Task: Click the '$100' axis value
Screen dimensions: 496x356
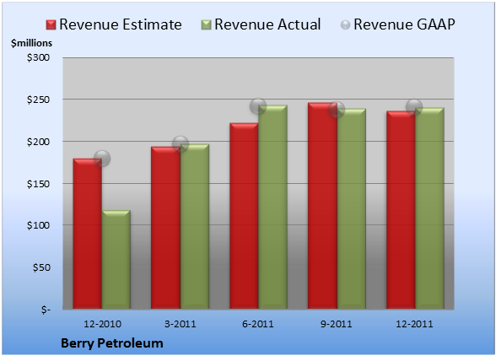Action: (38, 225)
